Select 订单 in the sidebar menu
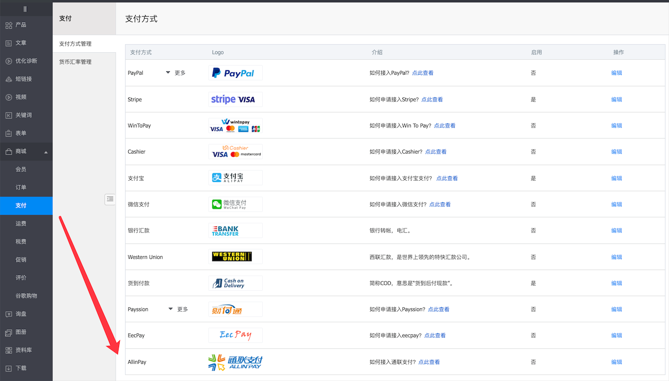Viewport: 669px width, 381px height. point(21,187)
